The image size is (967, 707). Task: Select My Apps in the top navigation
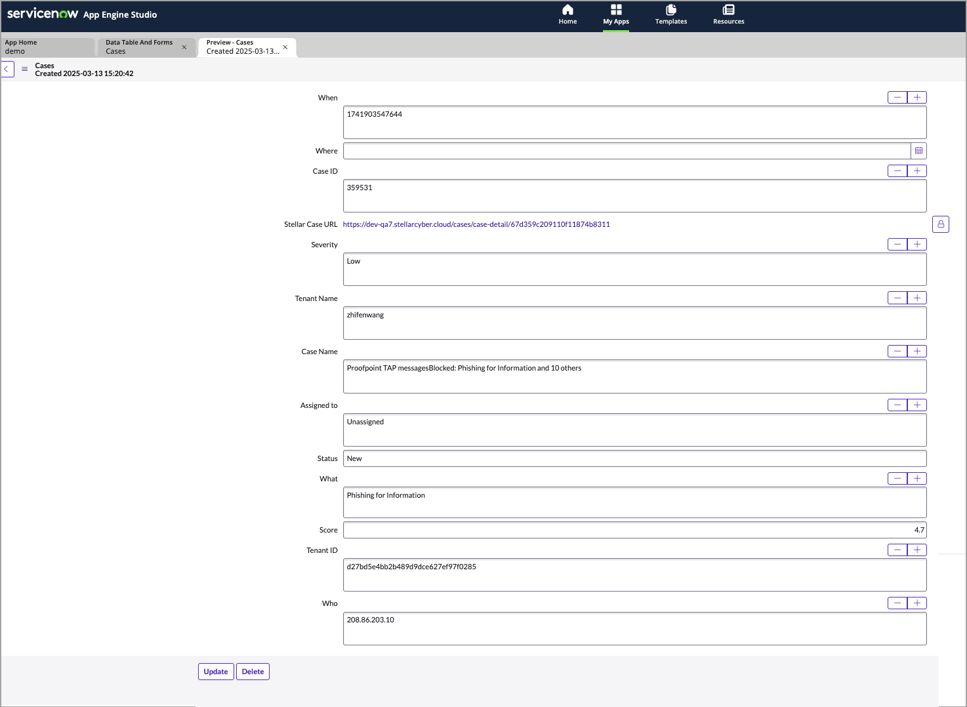pos(615,14)
